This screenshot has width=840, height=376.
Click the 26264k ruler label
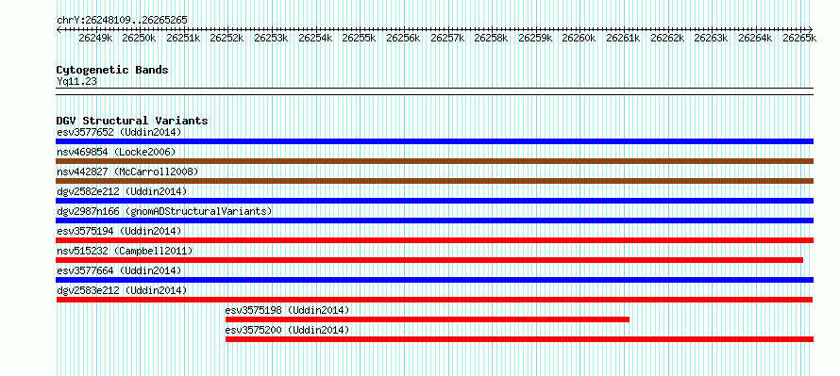755,38
